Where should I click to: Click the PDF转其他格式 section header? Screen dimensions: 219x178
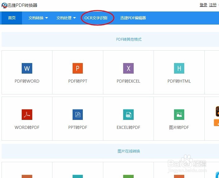129,39
